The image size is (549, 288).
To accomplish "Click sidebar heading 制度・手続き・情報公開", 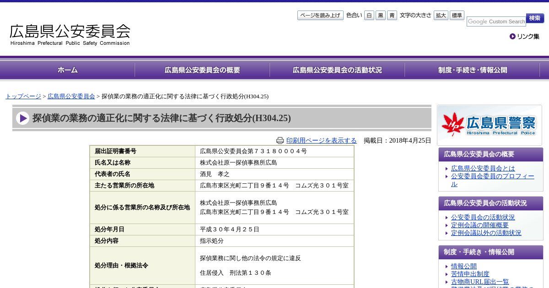I will 491,252.
